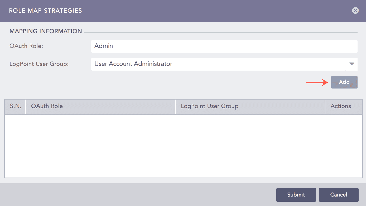The image size is (366, 206).
Task: Click the Add button
Action: (x=344, y=82)
